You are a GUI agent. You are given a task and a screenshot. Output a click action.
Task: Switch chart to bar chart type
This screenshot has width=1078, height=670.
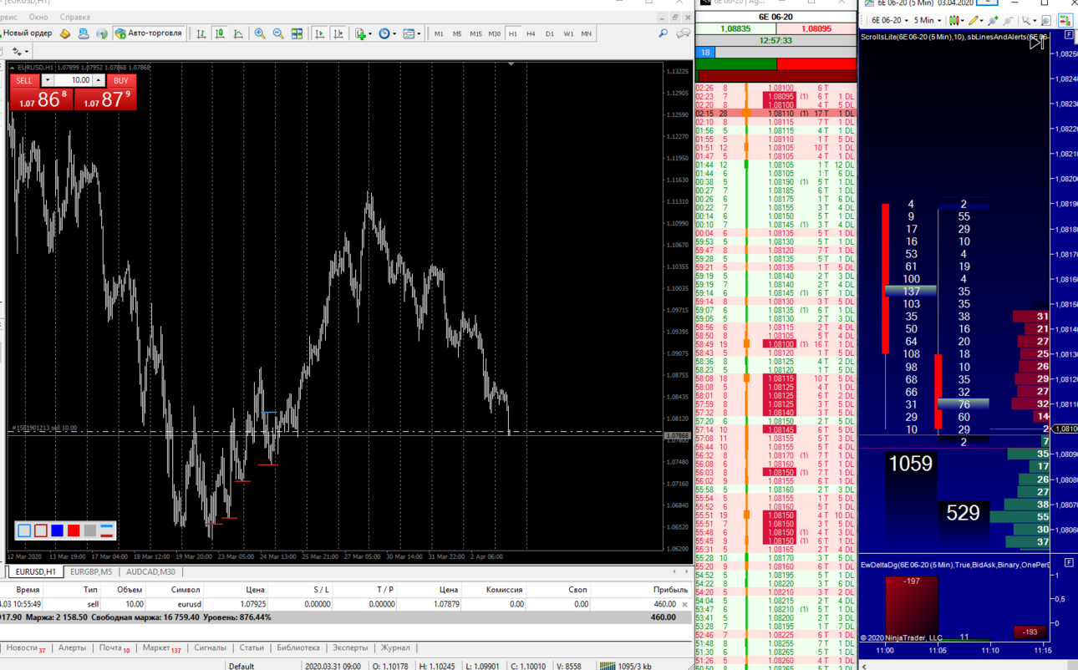tap(201, 33)
